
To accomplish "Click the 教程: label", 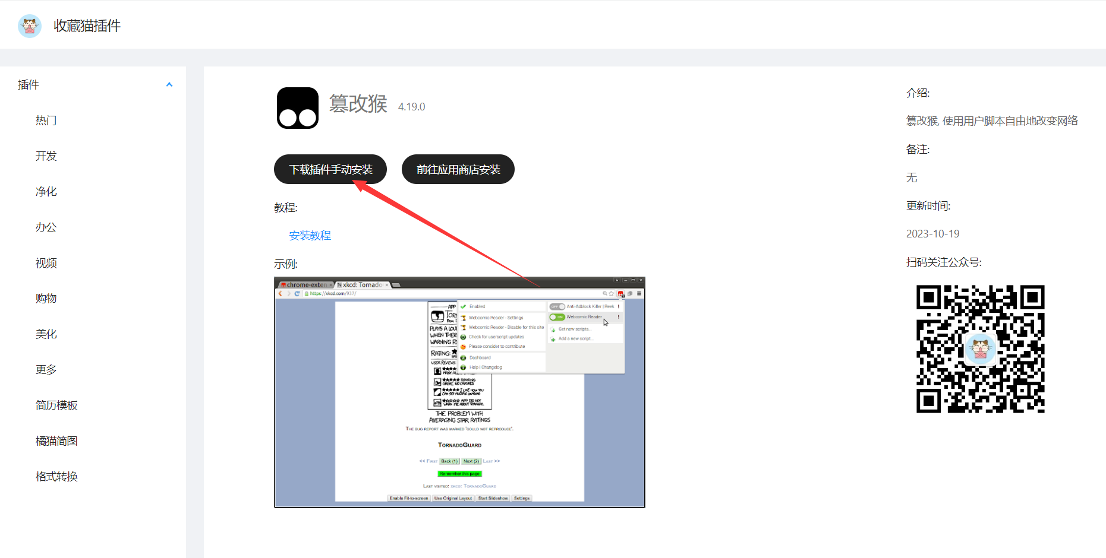I will 286,208.
